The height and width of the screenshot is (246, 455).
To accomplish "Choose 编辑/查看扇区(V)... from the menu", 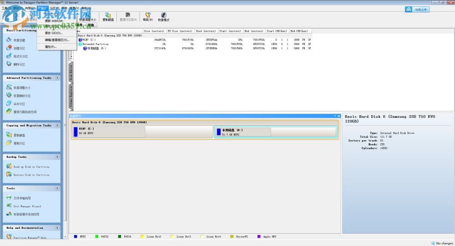I will pyautogui.click(x=57, y=40).
